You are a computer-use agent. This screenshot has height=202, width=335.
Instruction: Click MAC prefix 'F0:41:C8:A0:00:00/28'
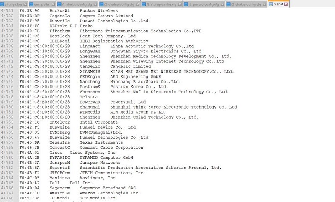click(x=45, y=97)
